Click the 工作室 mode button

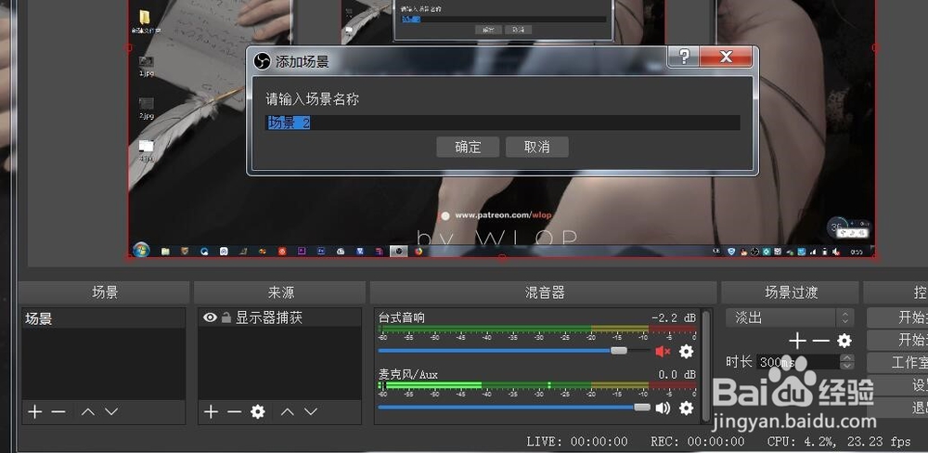click(x=899, y=362)
